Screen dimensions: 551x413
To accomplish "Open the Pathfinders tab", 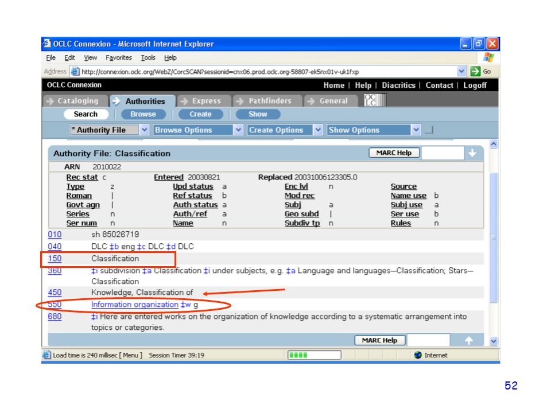I will [x=268, y=101].
